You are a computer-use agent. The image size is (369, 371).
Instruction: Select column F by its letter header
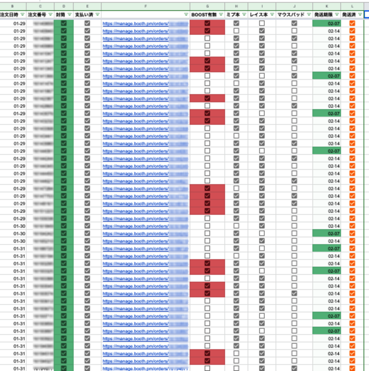tap(146, 6)
